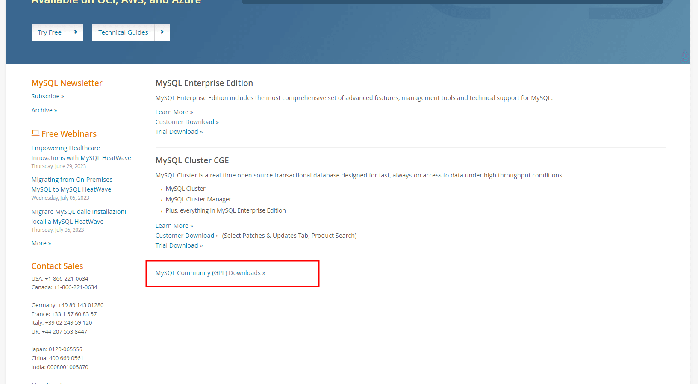The image size is (698, 384).
Task: Open MySQL Community (GPL) Downloads link
Action: click(x=210, y=273)
